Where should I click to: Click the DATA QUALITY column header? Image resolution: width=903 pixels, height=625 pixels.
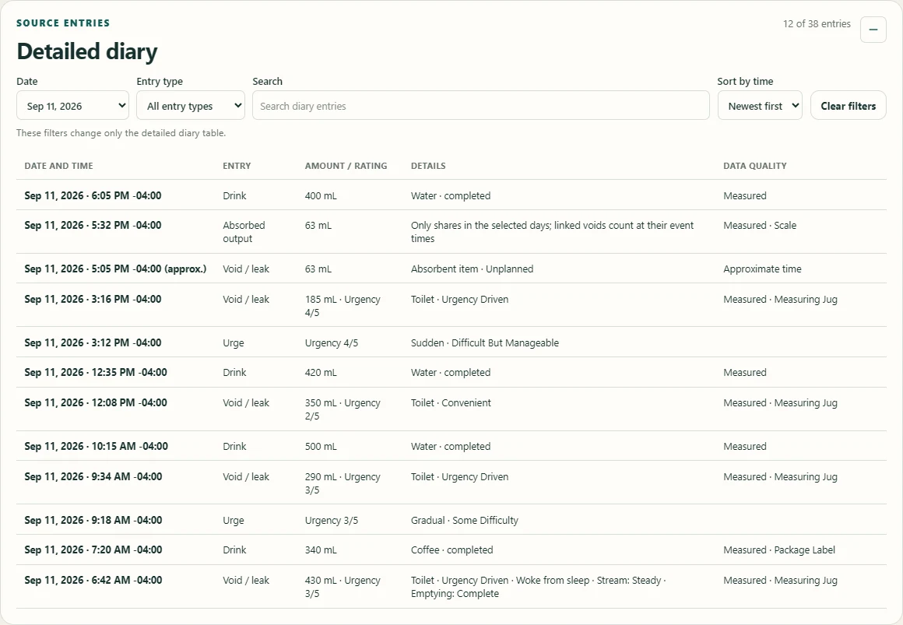click(x=755, y=166)
